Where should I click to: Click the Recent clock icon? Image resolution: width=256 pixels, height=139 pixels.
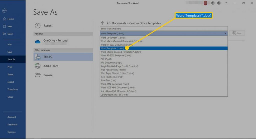(37, 26)
